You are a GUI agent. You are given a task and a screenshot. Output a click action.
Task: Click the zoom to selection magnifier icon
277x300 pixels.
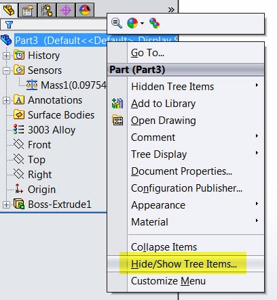point(117,23)
